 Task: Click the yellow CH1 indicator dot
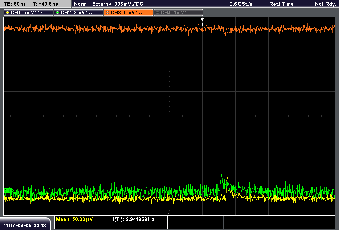pyautogui.click(x=8, y=13)
